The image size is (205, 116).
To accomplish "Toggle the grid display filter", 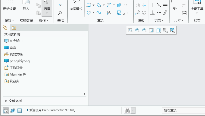I will [x=166, y=30].
